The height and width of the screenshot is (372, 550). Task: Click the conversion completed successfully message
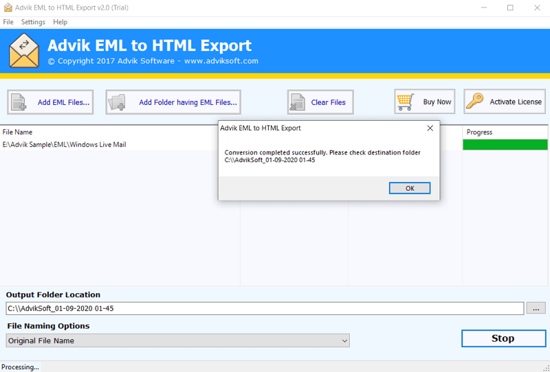click(x=322, y=153)
